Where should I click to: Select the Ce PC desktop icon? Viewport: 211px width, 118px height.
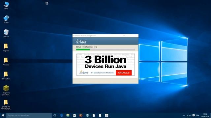pos(6,6)
